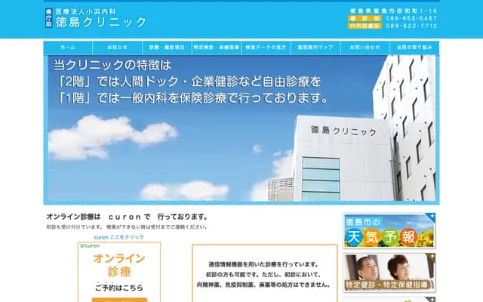Viewport: 483px width, 302px height.
Task: Open the お問い合わせ navigation tab
Action: 365,48
